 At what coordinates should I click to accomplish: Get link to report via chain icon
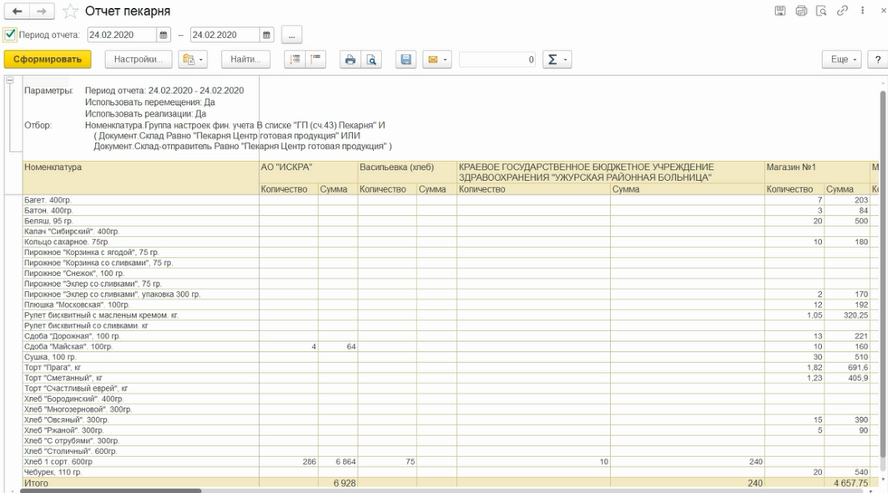coord(842,11)
